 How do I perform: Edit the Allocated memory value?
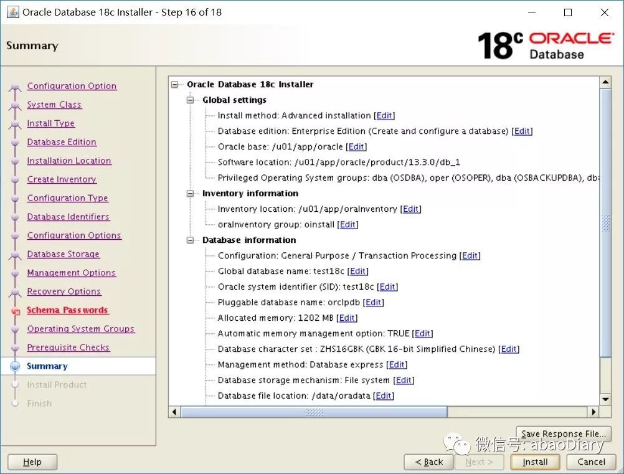347,318
